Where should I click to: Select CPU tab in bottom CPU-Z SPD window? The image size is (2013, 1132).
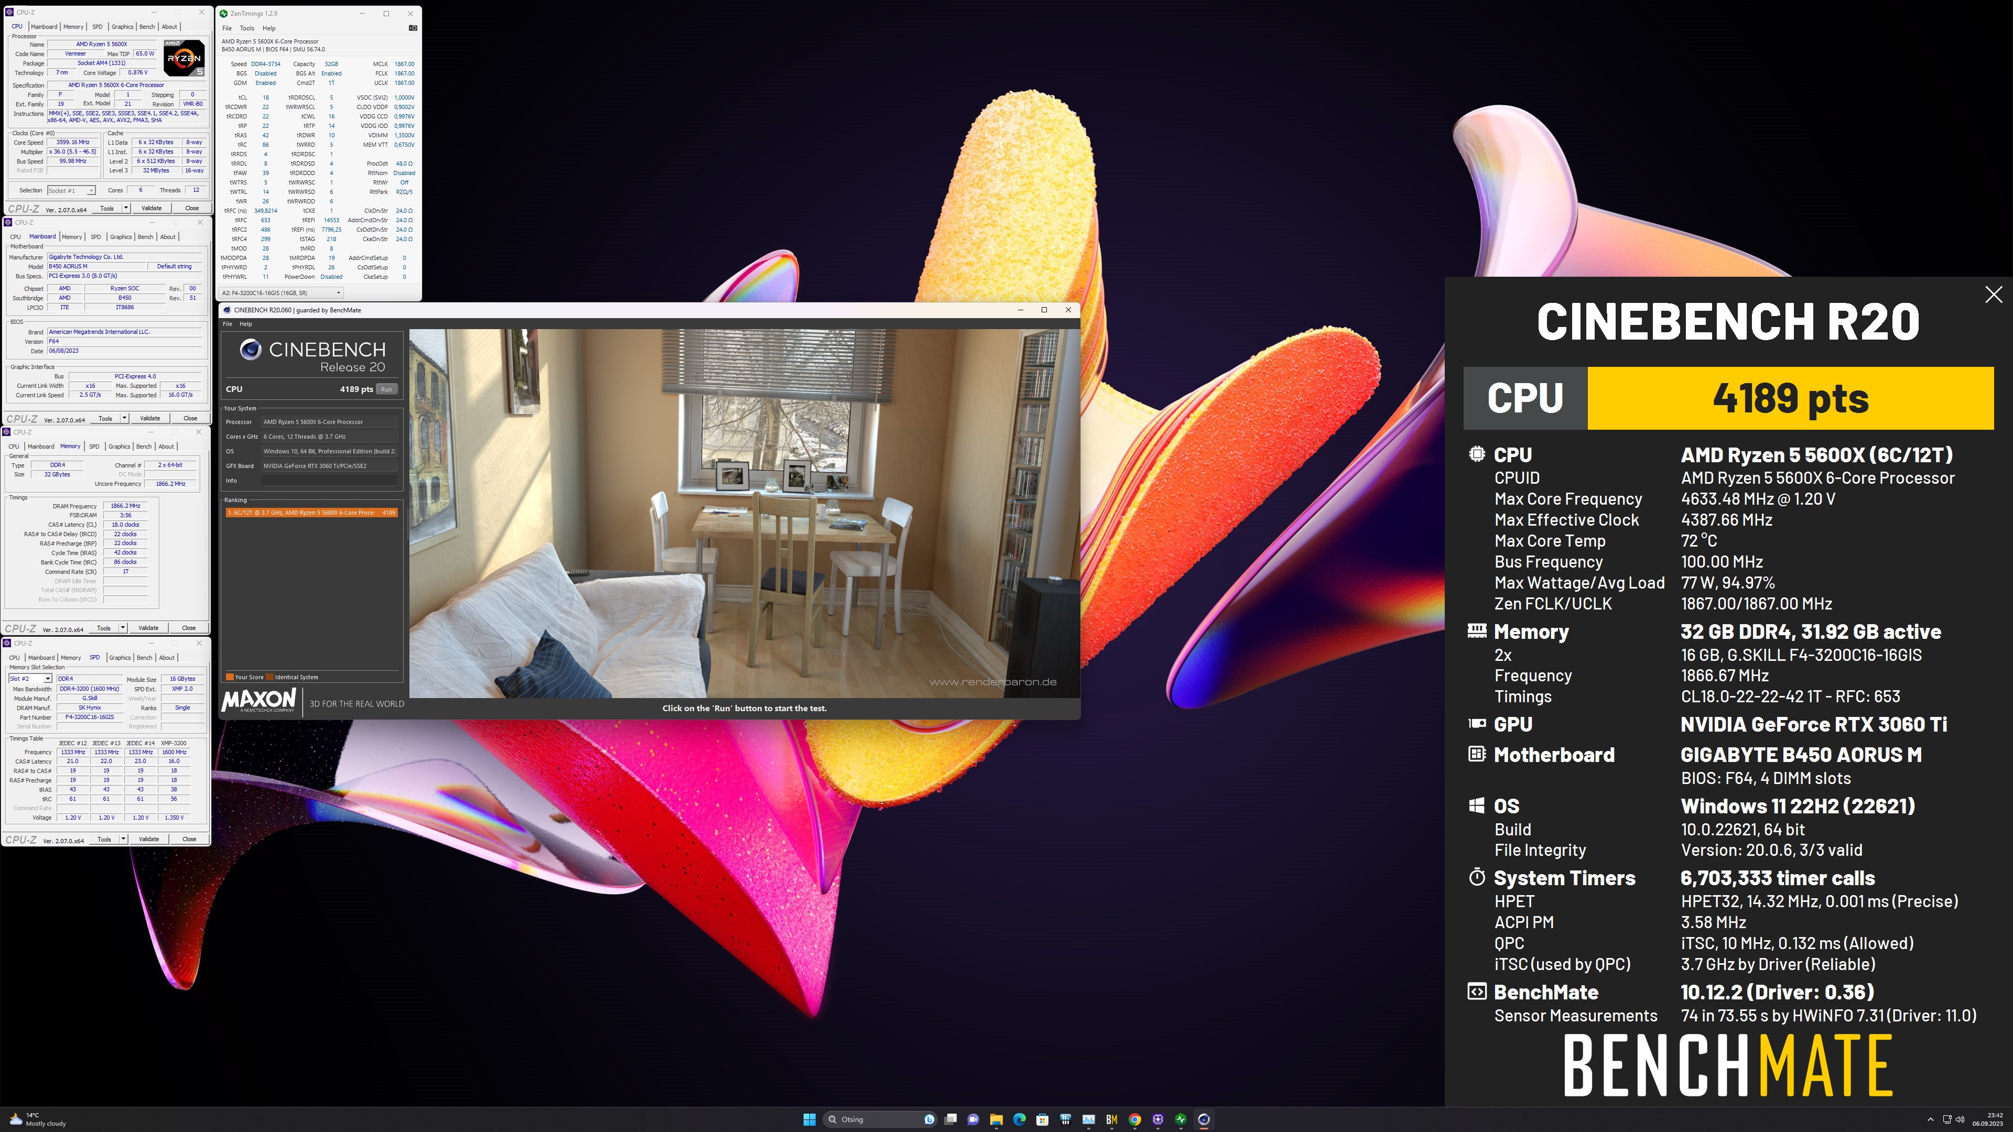tap(14, 658)
